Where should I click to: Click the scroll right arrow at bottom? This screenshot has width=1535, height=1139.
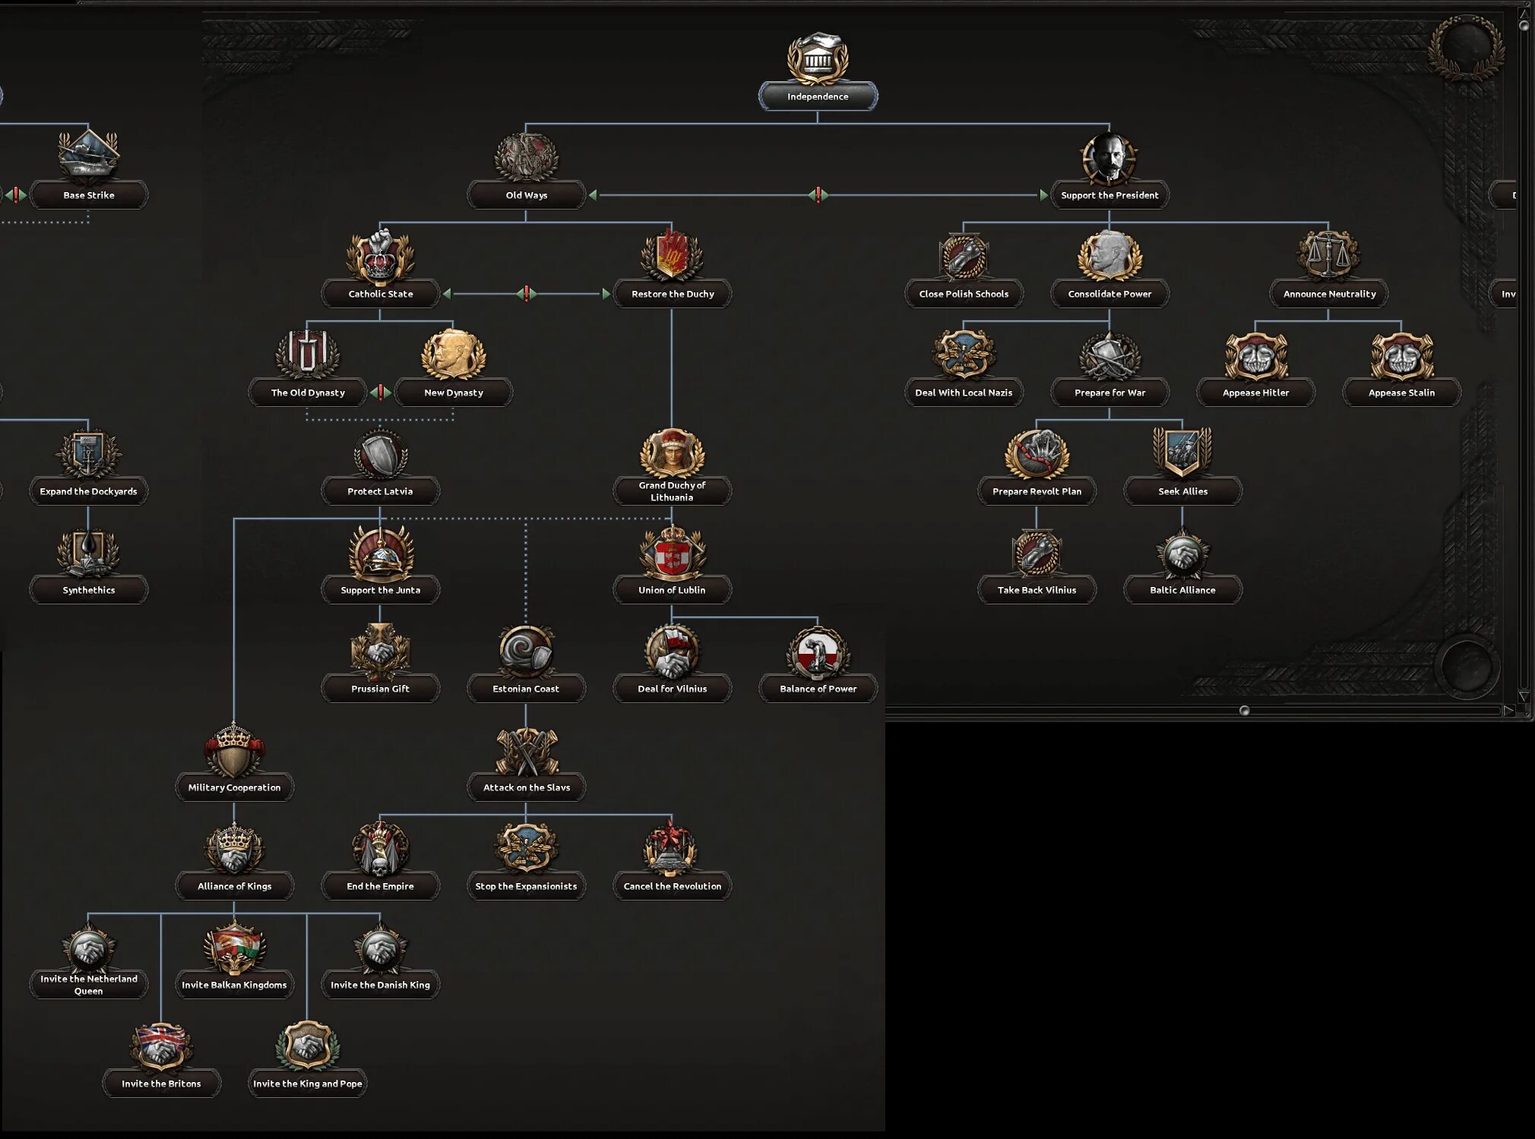click(x=1508, y=711)
